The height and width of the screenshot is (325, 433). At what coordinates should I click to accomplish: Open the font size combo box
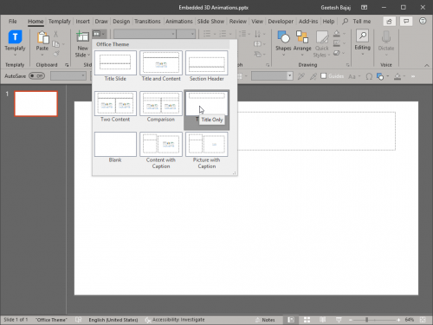(185, 34)
